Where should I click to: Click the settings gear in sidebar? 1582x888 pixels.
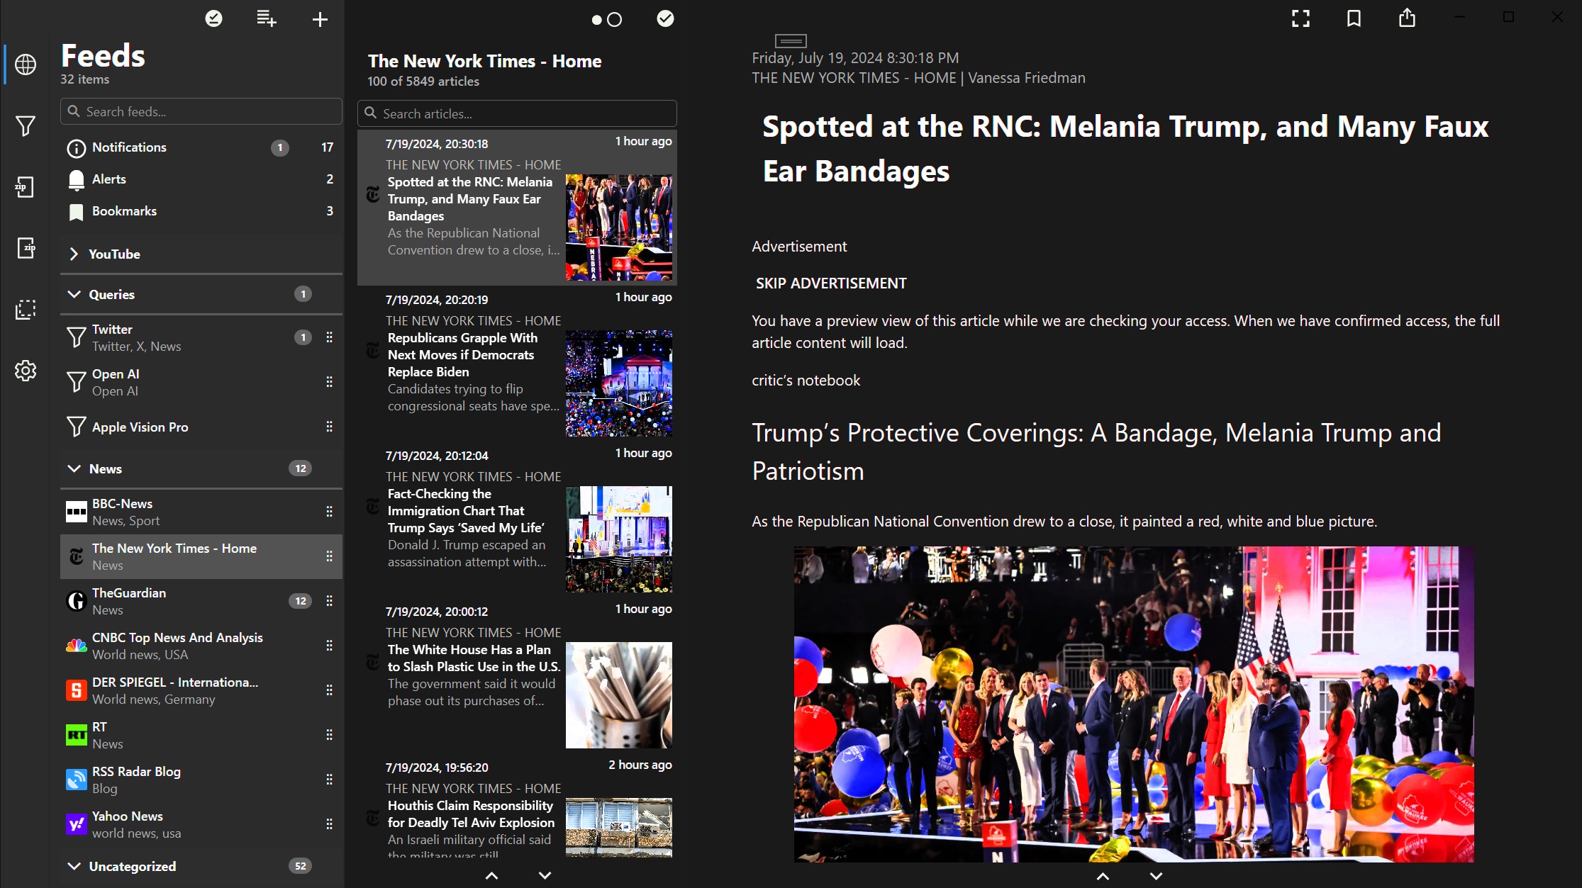pos(26,371)
